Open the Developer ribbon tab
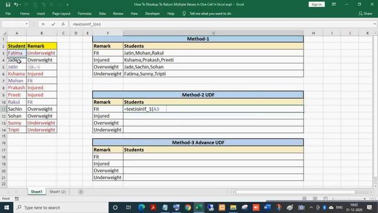Image resolution: width=378 pixels, height=213 pixels. point(152,14)
